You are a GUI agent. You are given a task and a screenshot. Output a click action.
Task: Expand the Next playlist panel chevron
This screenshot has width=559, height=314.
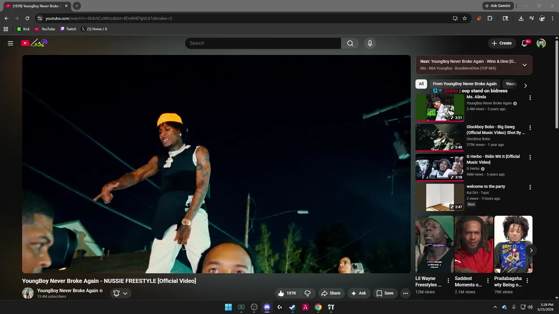click(524, 65)
